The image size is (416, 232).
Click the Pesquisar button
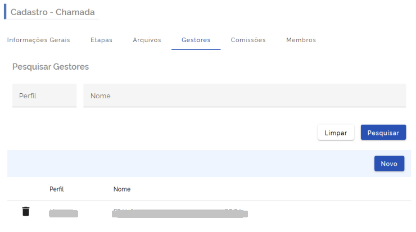pos(383,133)
